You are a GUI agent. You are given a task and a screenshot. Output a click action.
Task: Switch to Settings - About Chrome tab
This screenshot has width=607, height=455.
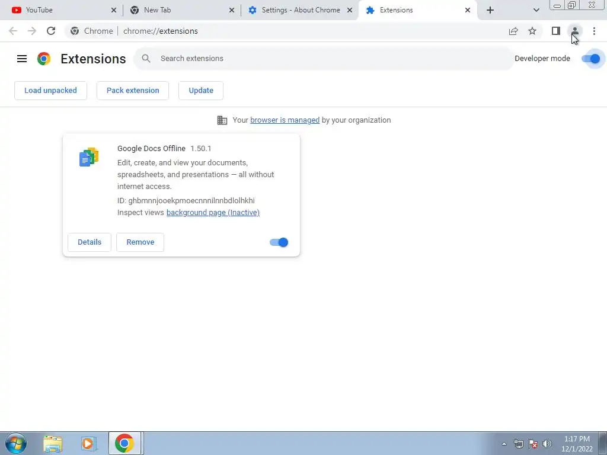298,10
